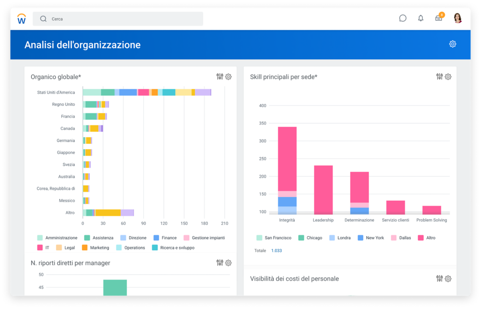Viewport: 481px width, 309px height.
Task: Open the dashboard settings gear in blue header
Action: 453,44
